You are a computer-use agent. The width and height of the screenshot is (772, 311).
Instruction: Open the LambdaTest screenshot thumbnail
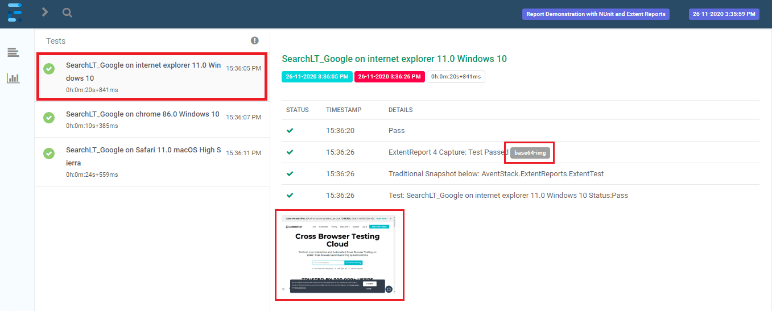(x=340, y=255)
